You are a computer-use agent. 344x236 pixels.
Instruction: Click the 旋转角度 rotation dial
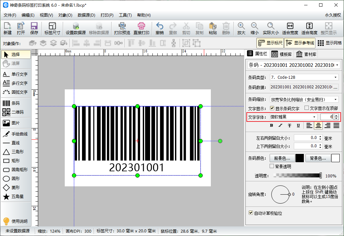[281, 194]
